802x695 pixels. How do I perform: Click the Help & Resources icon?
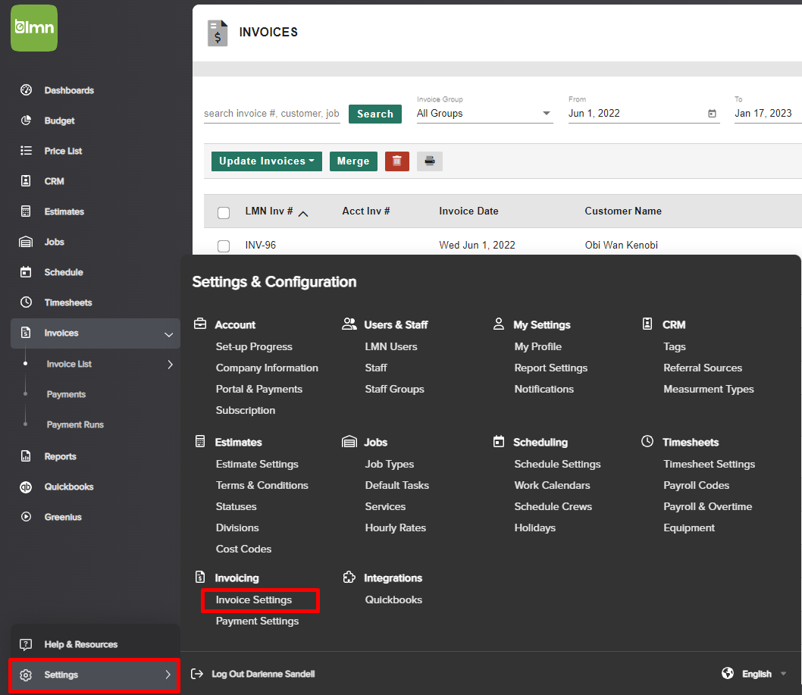[26, 644]
